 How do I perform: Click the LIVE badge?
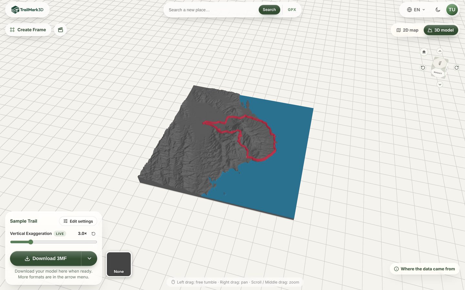coord(60,234)
